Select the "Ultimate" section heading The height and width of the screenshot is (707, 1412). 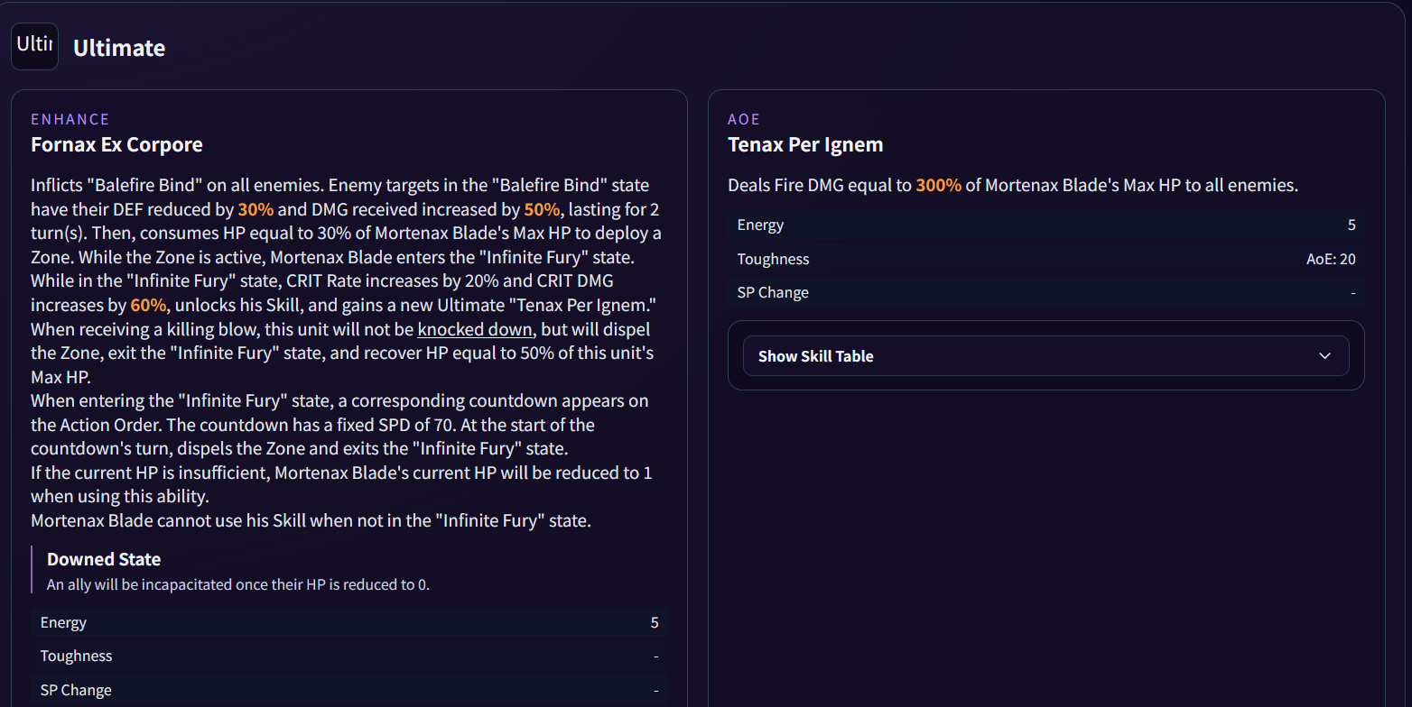pyautogui.click(x=119, y=48)
